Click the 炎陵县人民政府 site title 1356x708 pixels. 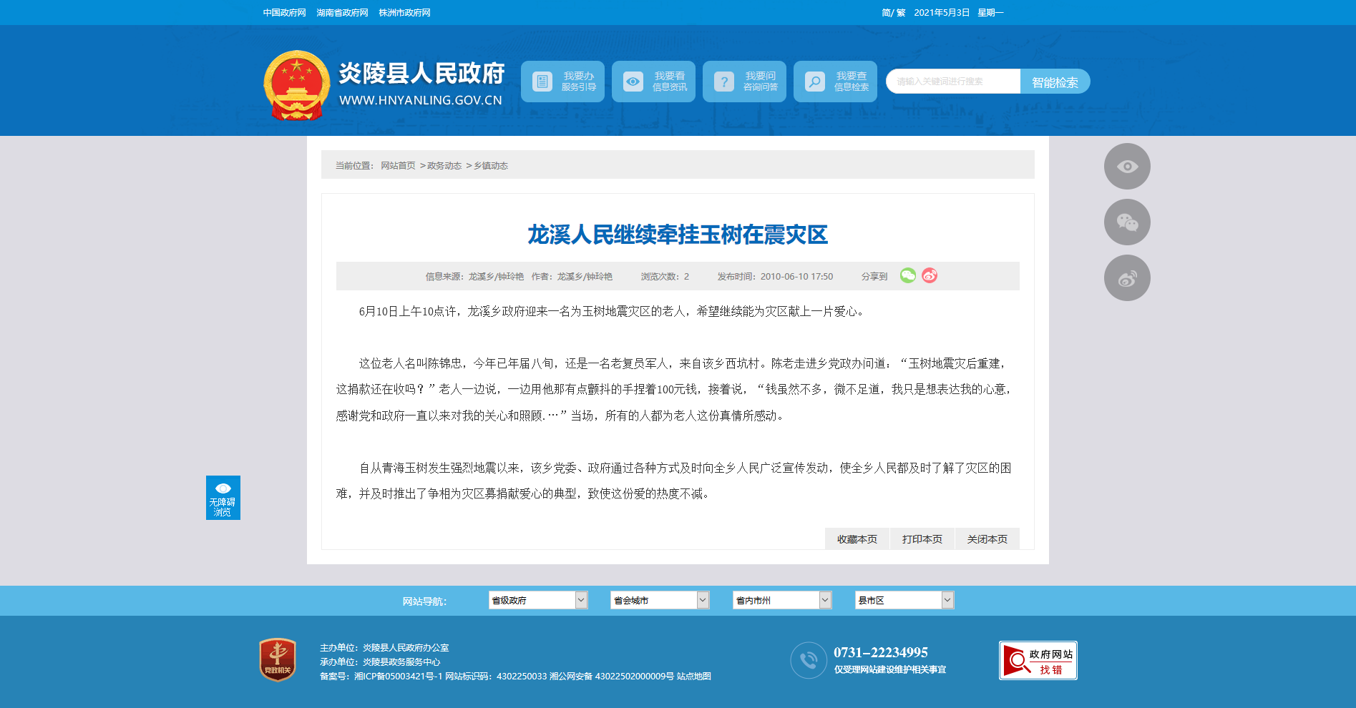(x=421, y=73)
